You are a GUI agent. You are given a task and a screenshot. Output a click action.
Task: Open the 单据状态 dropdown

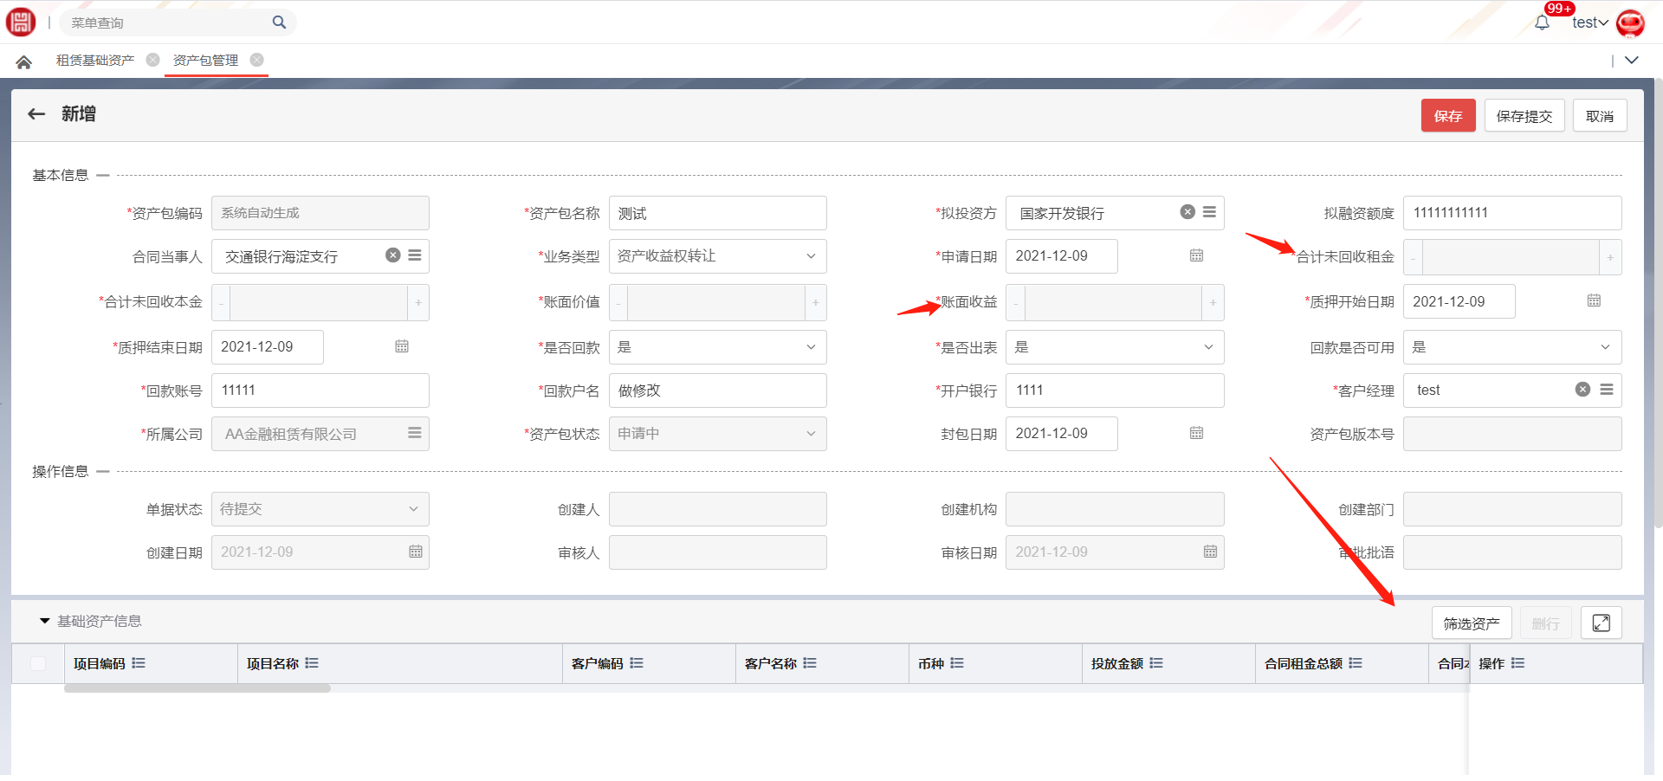(320, 509)
